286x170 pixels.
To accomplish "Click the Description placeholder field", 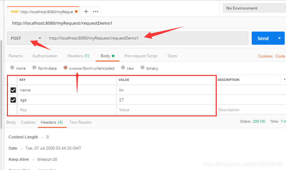I will point(251,109).
